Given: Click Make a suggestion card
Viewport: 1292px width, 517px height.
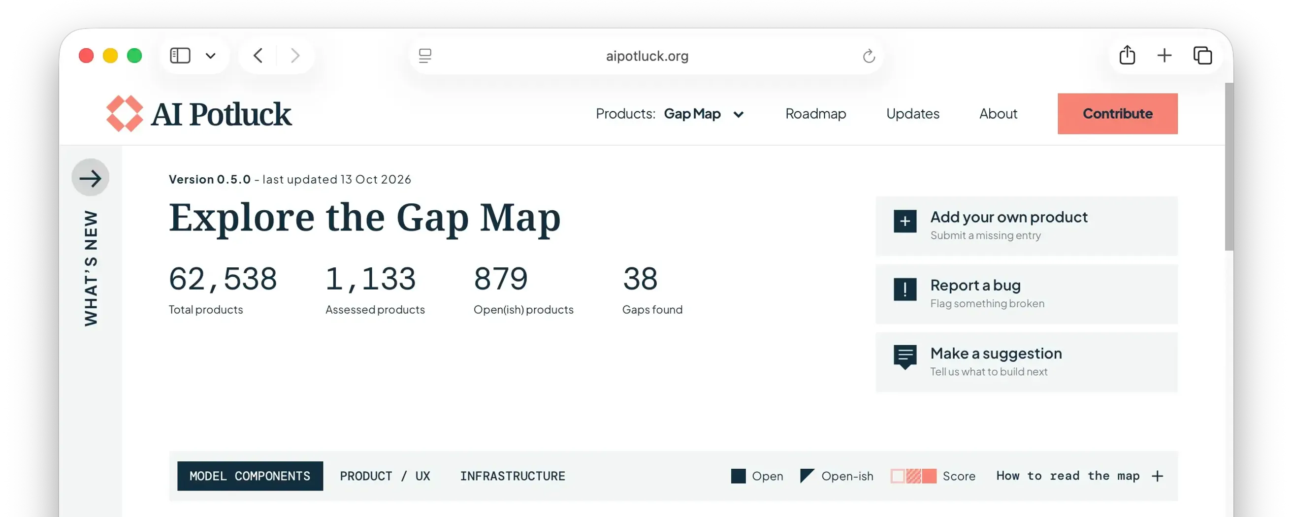Looking at the screenshot, I should tap(1026, 362).
